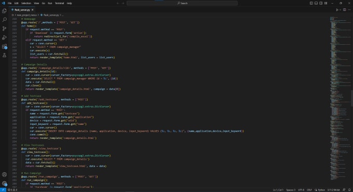
Task: Click the '# Run Campaign' comment
Action: point(31,173)
